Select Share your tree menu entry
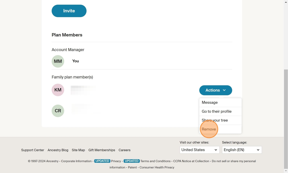 click(215, 120)
